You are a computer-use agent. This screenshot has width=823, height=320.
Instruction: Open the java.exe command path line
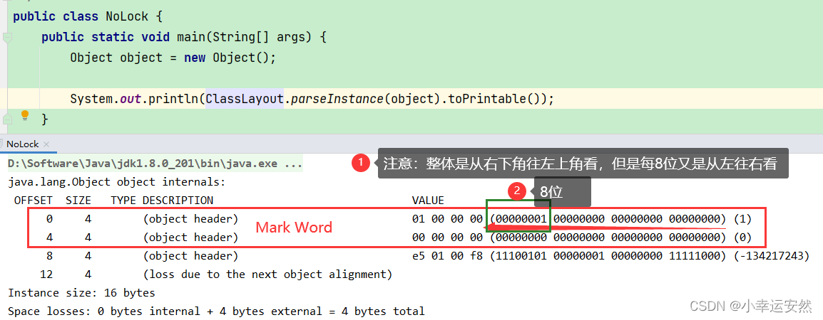[155, 164]
